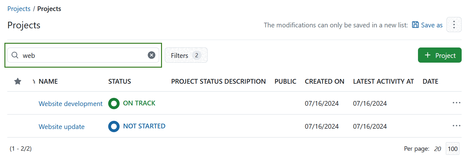Click the Projects breadcrumb link
Image resolution: width=467 pixels, height=157 pixels.
pos(19,9)
